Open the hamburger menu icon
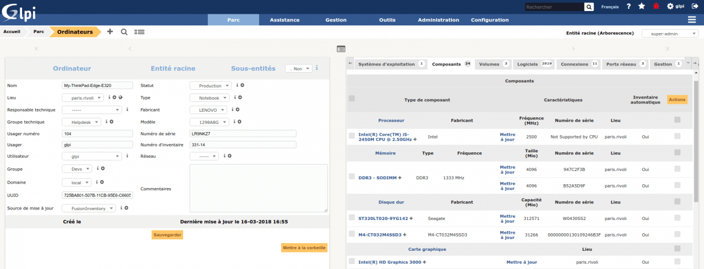Viewport: 704px width, 269px height. tap(692, 20)
